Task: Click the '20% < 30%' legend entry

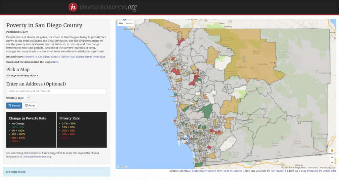Action: point(68,131)
